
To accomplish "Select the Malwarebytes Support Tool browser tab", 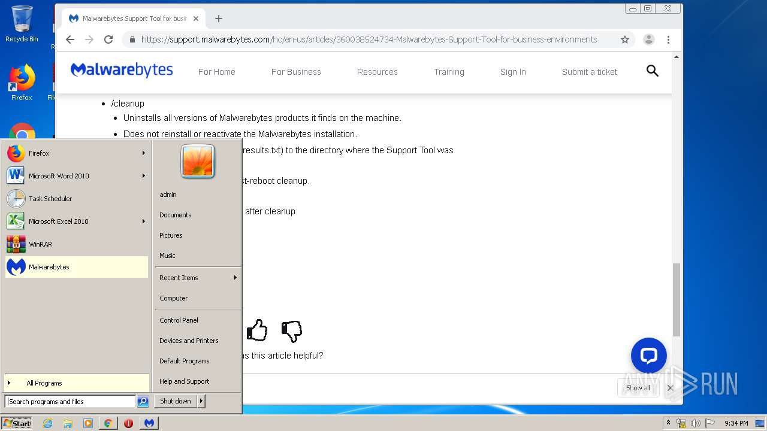I will 133,19.
